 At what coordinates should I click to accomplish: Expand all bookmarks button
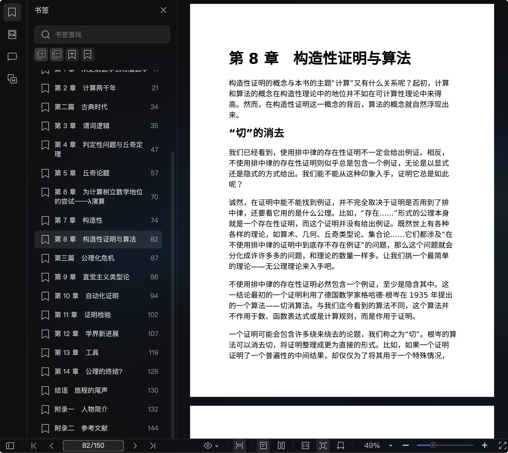[41, 54]
